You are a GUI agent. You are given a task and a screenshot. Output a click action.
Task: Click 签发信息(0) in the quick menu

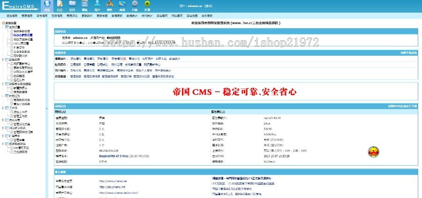tap(119, 59)
